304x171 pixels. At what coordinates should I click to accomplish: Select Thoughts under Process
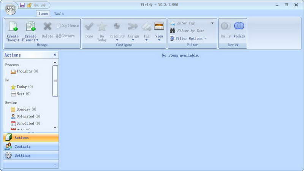coord(24,71)
